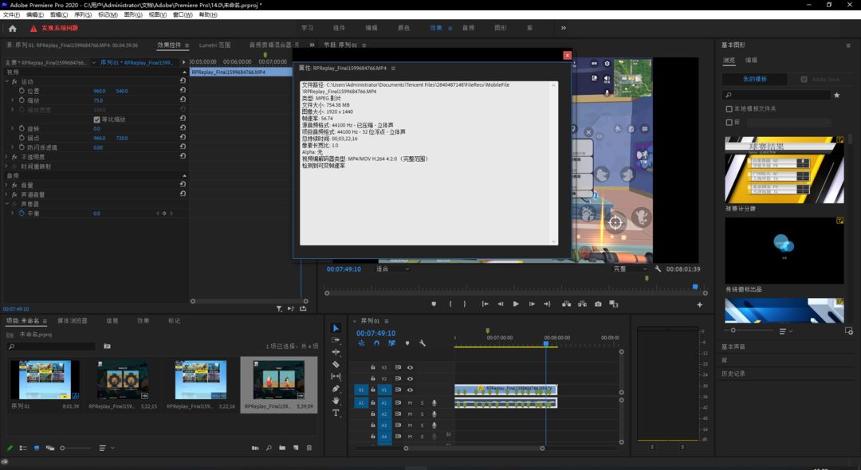This screenshot has height=470, width=861.
Task: Toggle V1 track visibility eye
Action: 411,390
